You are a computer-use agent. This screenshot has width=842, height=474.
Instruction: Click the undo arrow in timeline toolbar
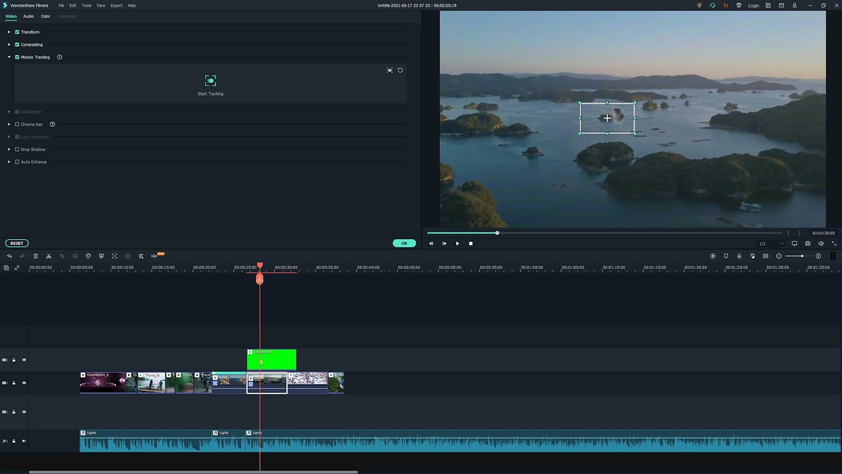pos(9,256)
